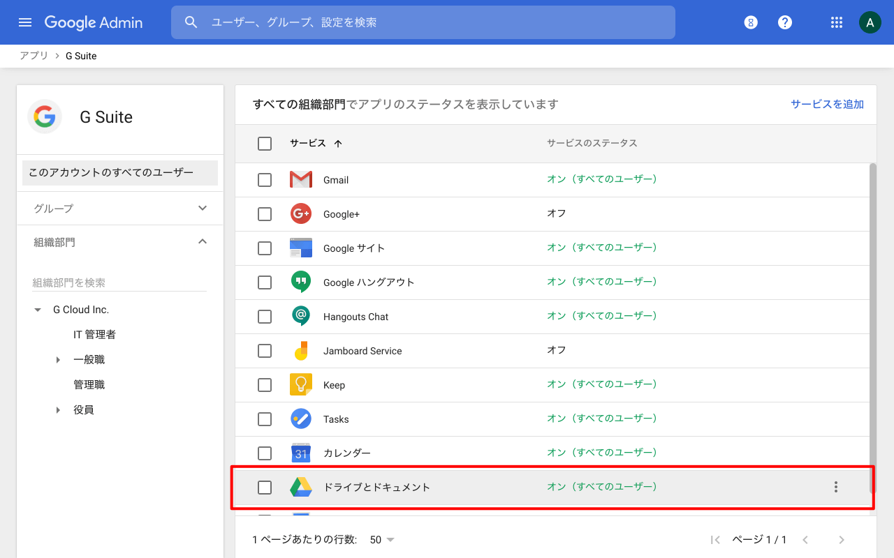Viewport: 894px width, 558px height.
Task: Go to the previous page arrow
Action: click(805, 540)
